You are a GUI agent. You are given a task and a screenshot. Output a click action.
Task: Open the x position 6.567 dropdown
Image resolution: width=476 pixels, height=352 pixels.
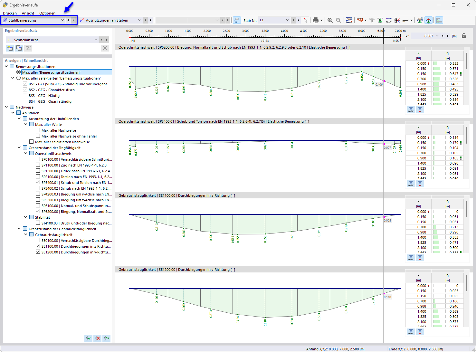pos(437,36)
